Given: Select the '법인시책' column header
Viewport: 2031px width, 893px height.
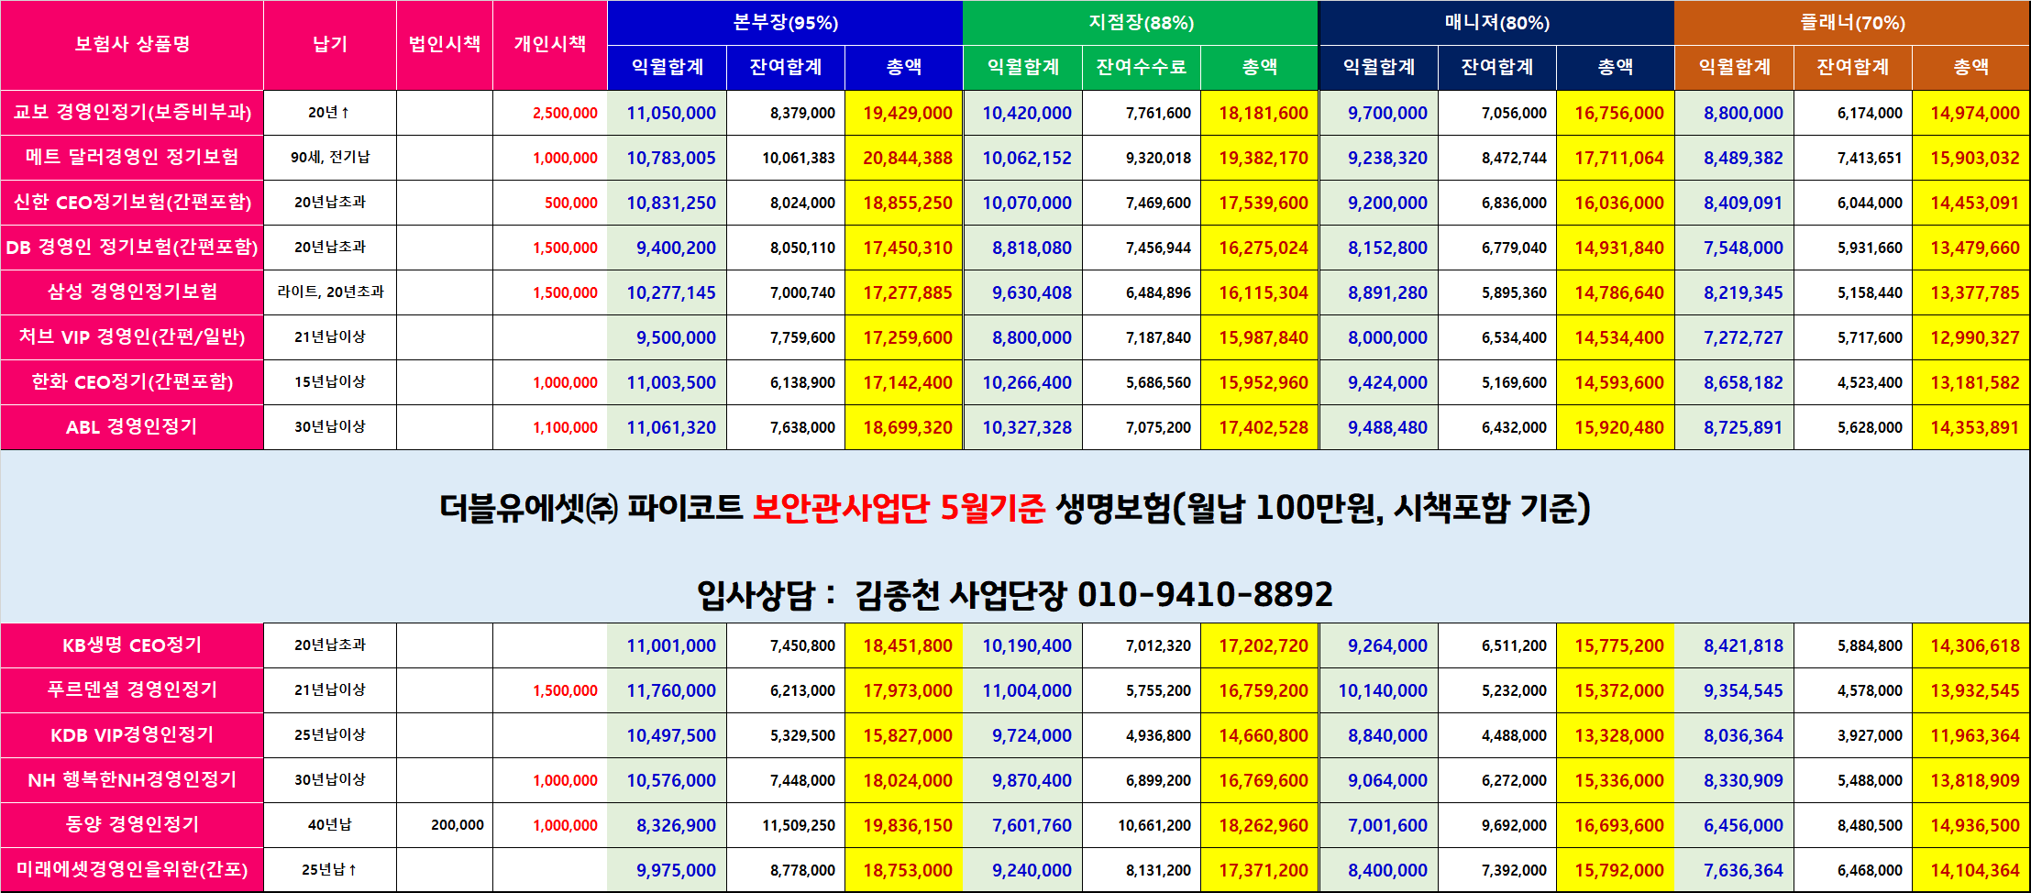Looking at the screenshot, I should (x=445, y=45).
